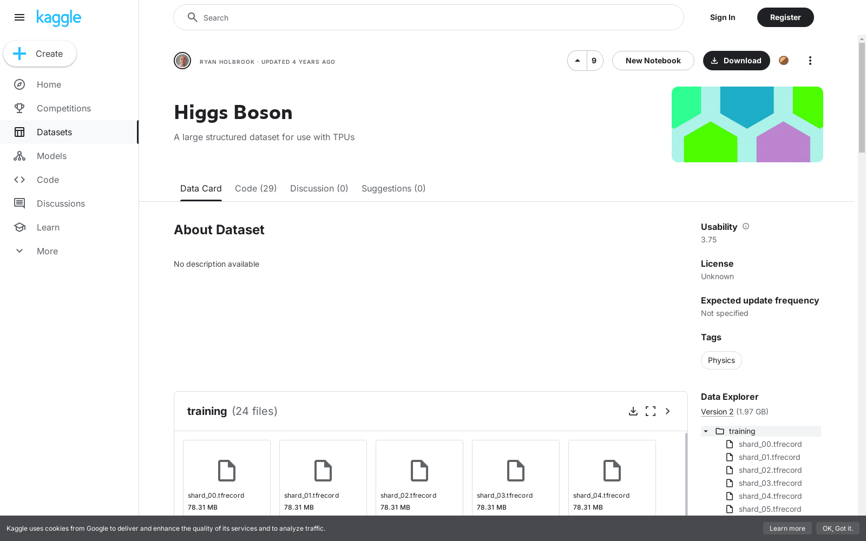Open shard_00.tfrecord file card icon
Viewport: 866px width, 541px height.
[227, 470]
